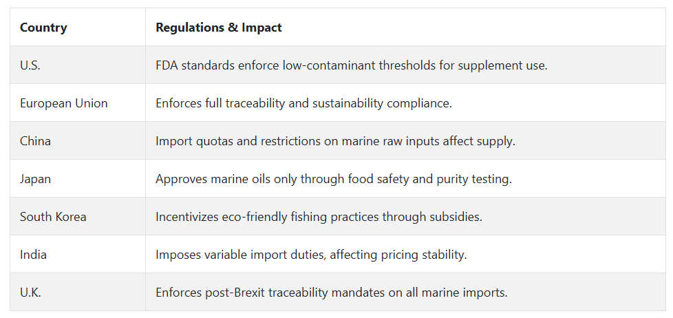Click the FDA standards regulation text
Viewport: 673px width, 318px height.
click(x=352, y=65)
